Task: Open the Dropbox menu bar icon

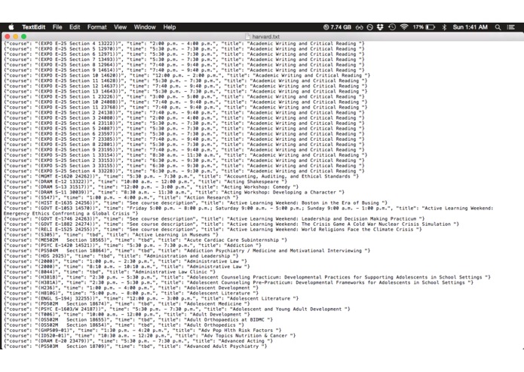Action: (380, 27)
